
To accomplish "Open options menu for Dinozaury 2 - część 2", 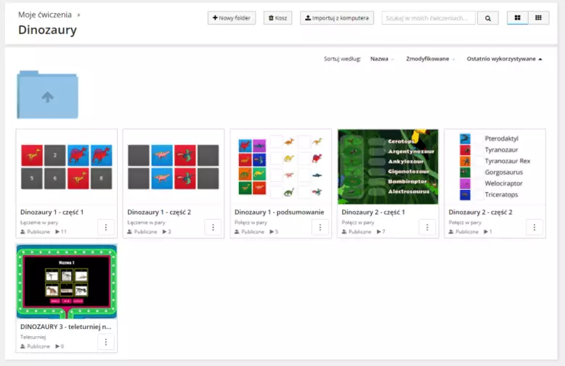I will [x=534, y=228].
